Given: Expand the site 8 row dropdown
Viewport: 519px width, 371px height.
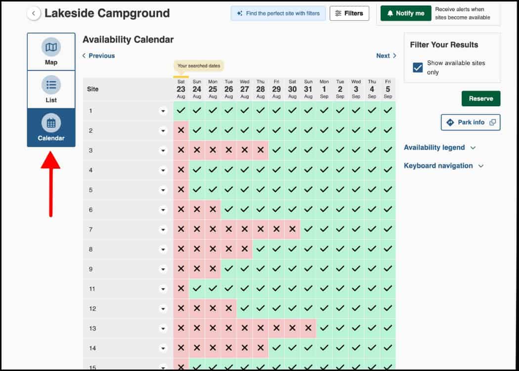Looking at the screenshot, I should point(163,249).
